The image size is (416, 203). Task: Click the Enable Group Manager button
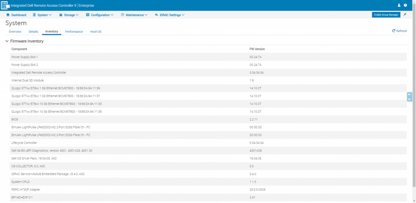click(x=386, y=15)
